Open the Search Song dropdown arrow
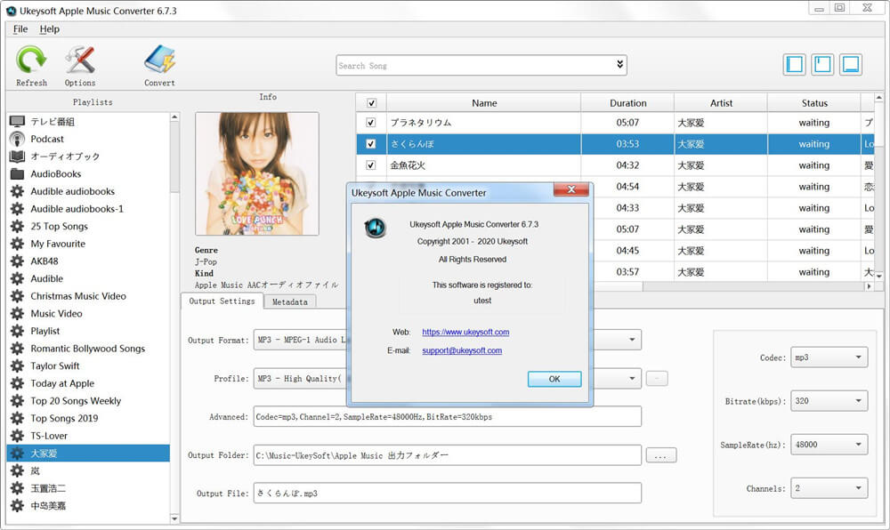Image resolution: width=890 pixels, height=530 pixels. tap(619, 65)
